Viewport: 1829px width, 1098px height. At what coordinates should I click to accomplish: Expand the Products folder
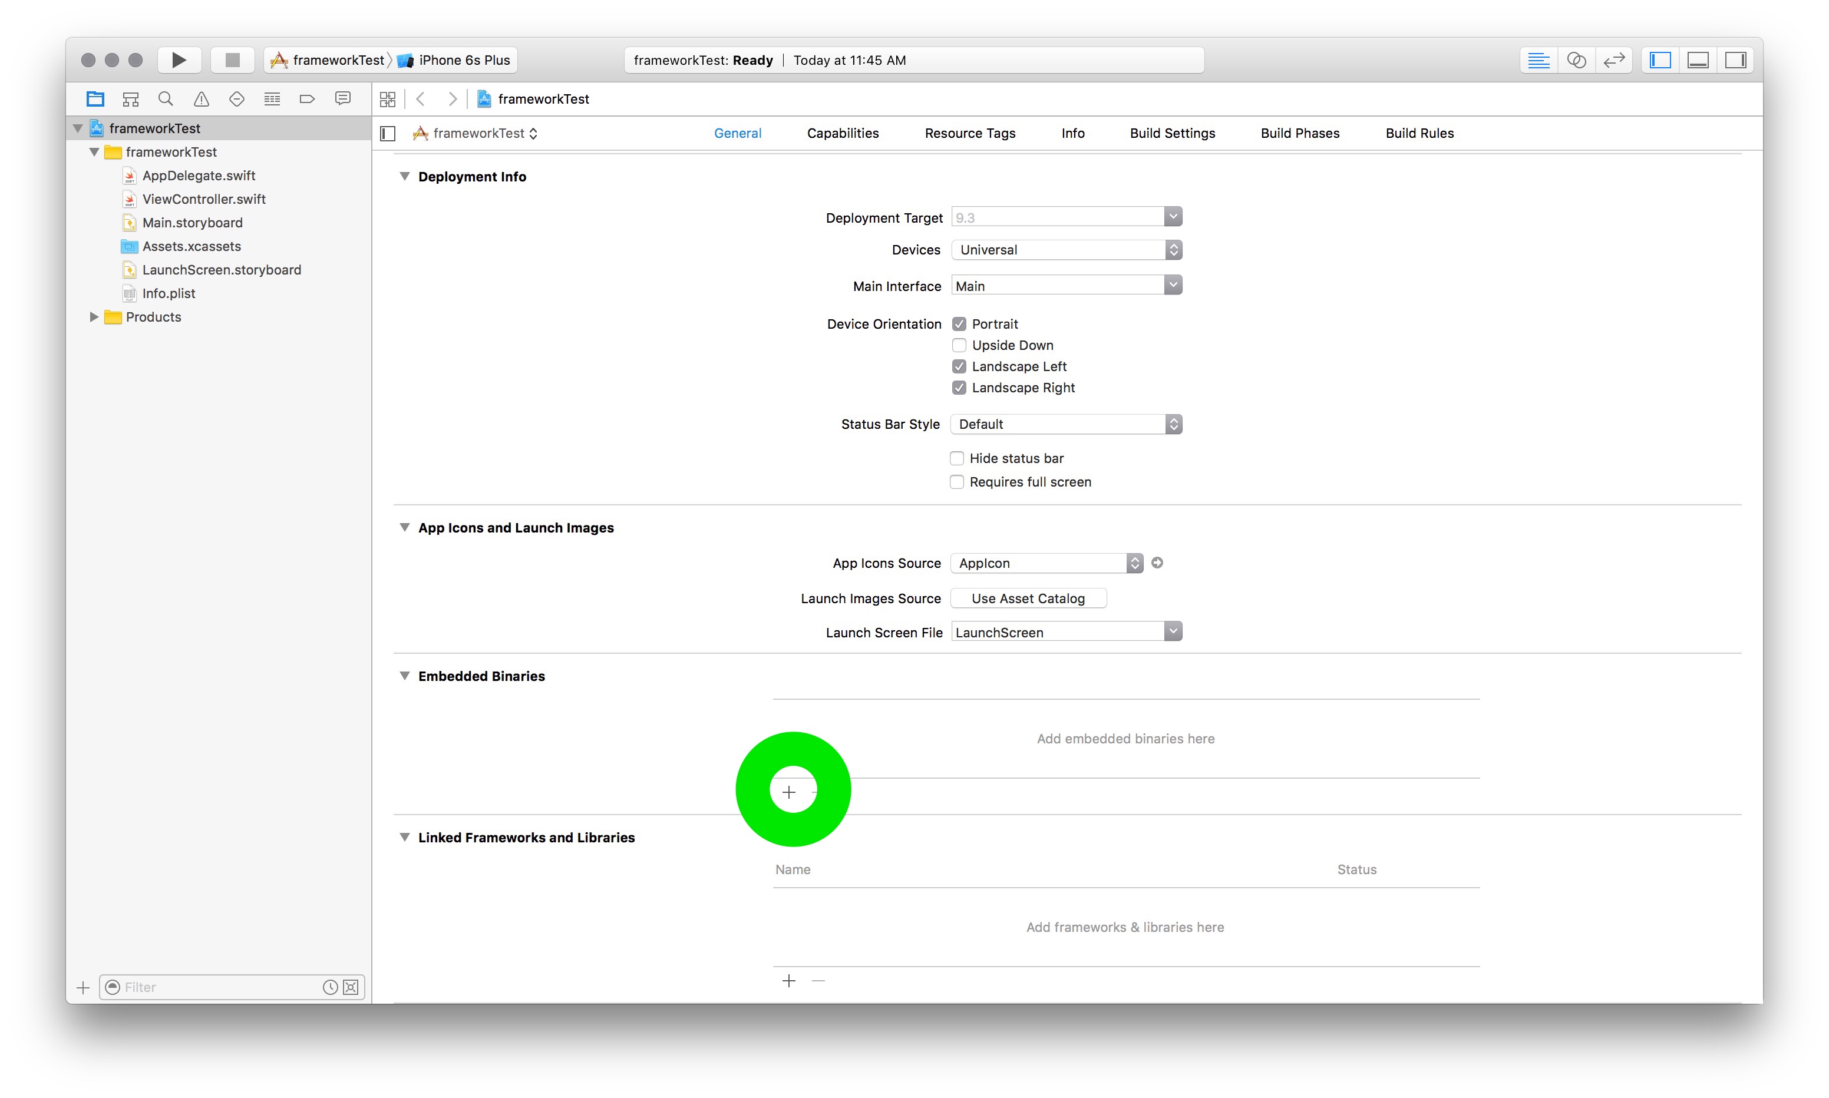94,317
